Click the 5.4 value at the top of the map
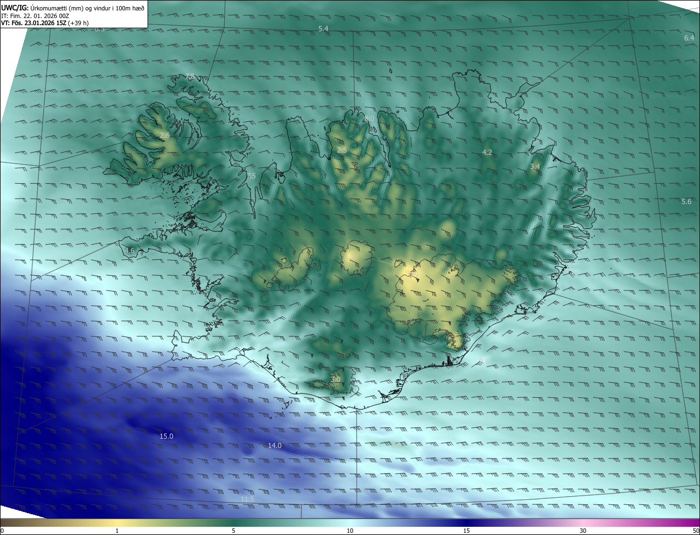 (x=323, y=28)
